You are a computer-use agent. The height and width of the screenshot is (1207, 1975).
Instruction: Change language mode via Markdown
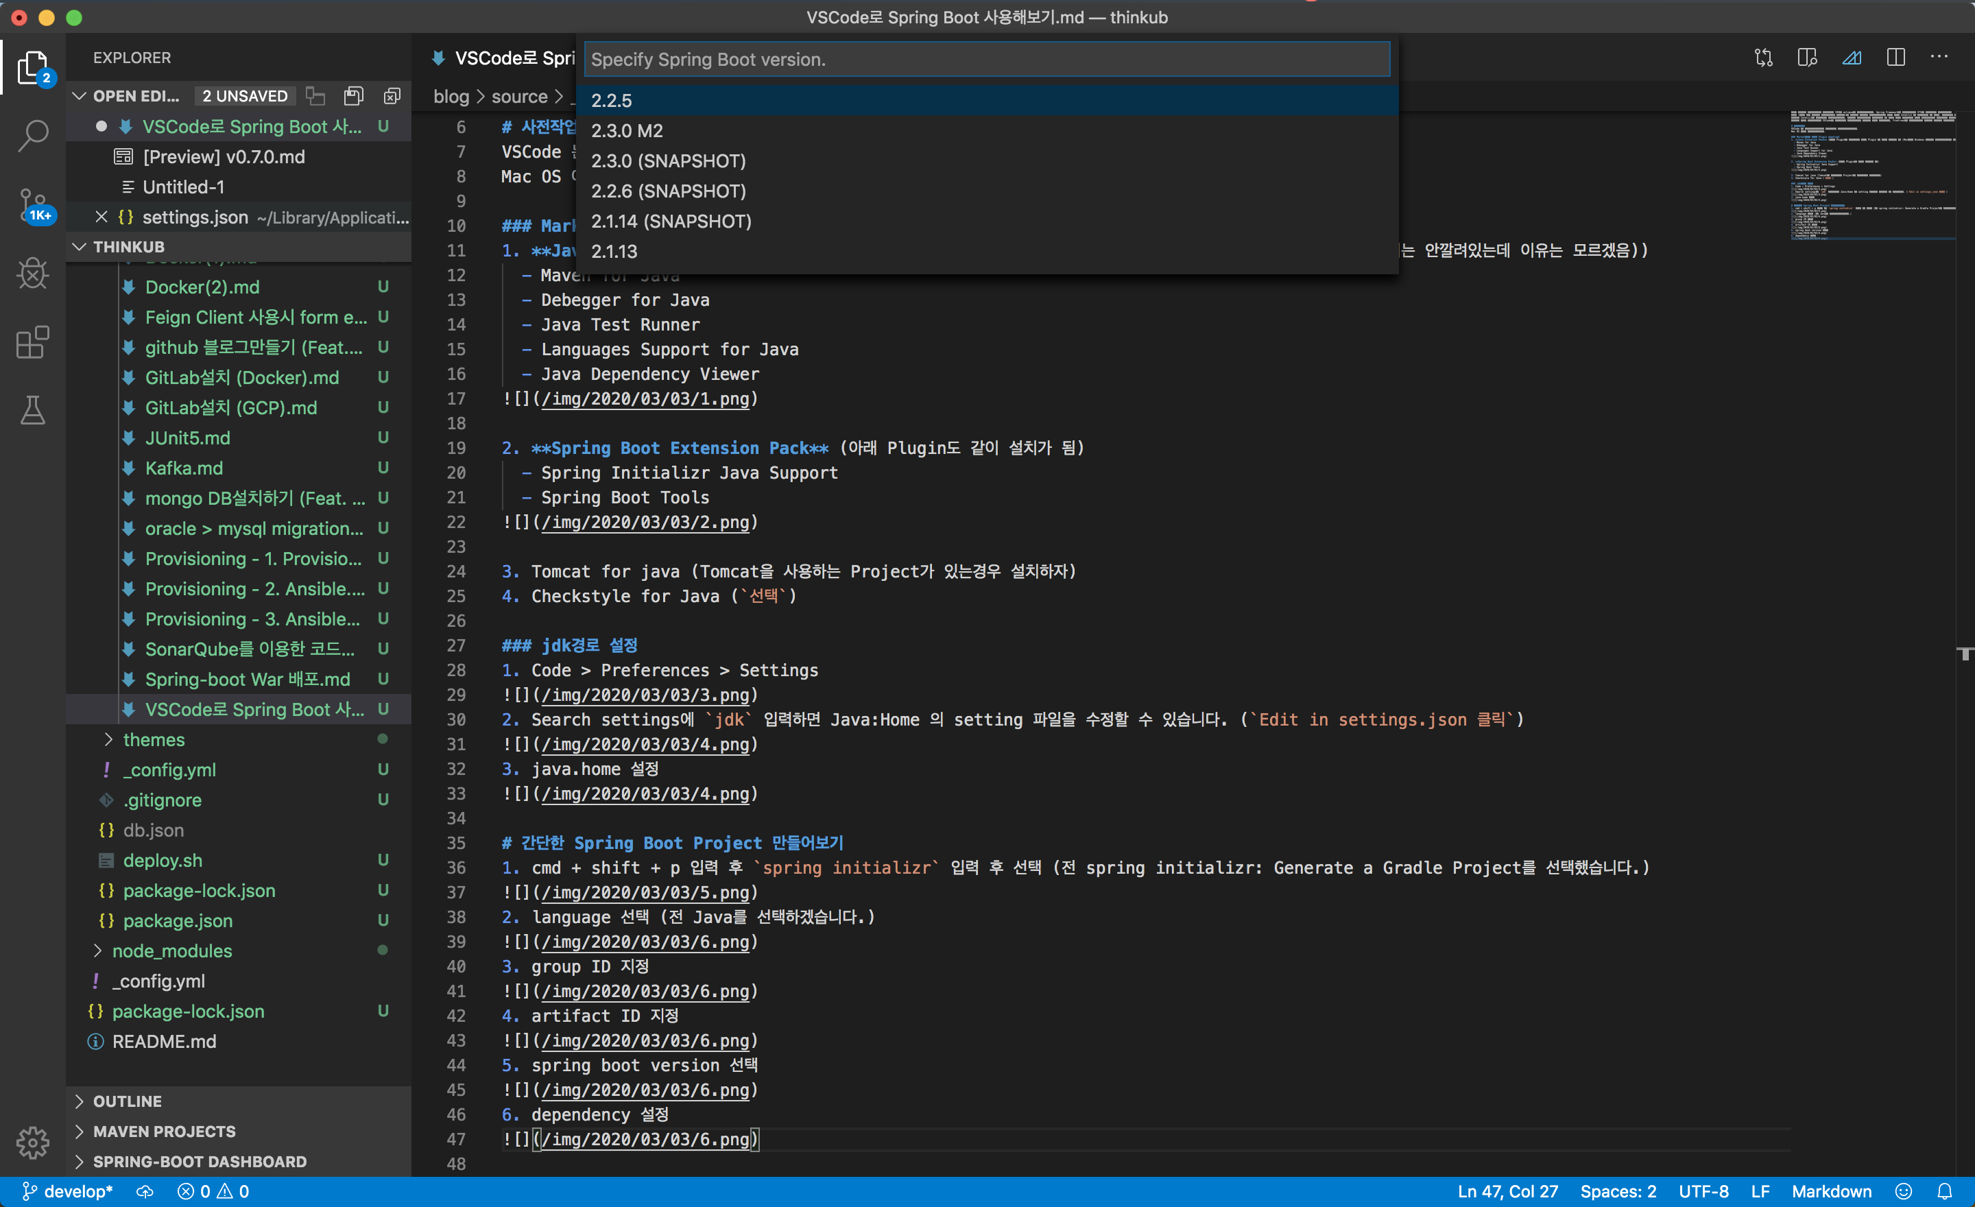[x=1832, y=1192]
